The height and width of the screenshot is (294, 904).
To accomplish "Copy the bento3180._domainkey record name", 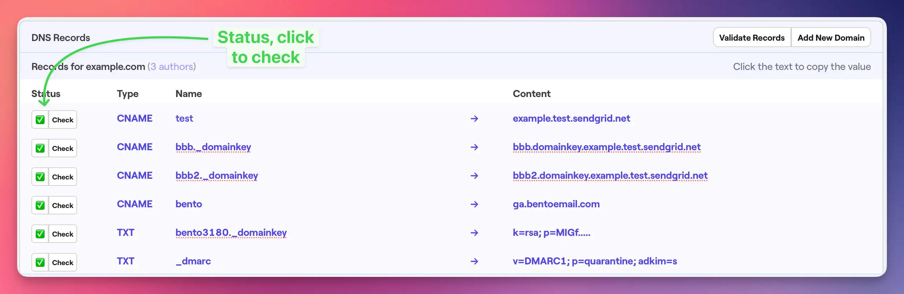I will tap(231, 233).
